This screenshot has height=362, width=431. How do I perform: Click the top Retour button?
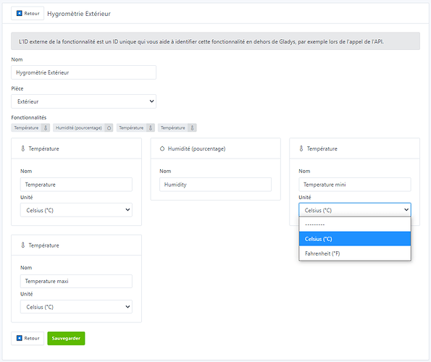click(x=28, y=14)
